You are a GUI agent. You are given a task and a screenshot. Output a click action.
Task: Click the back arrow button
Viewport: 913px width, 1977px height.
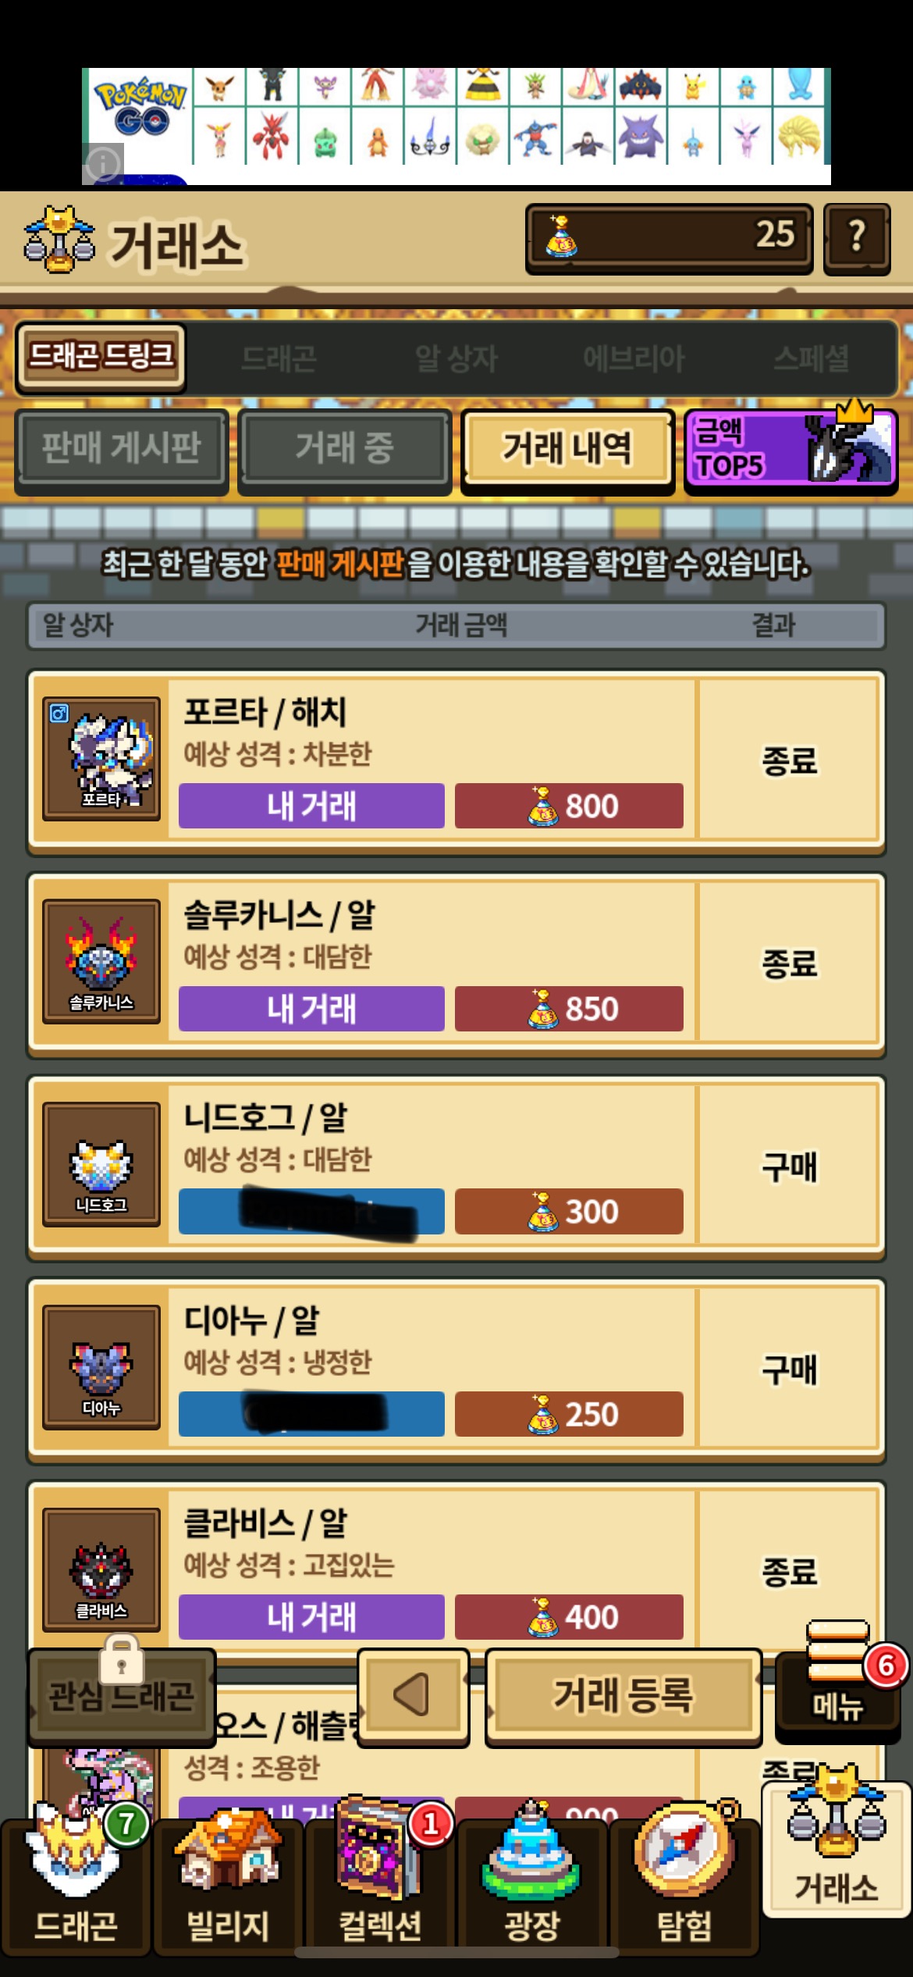coord(413,1694)
